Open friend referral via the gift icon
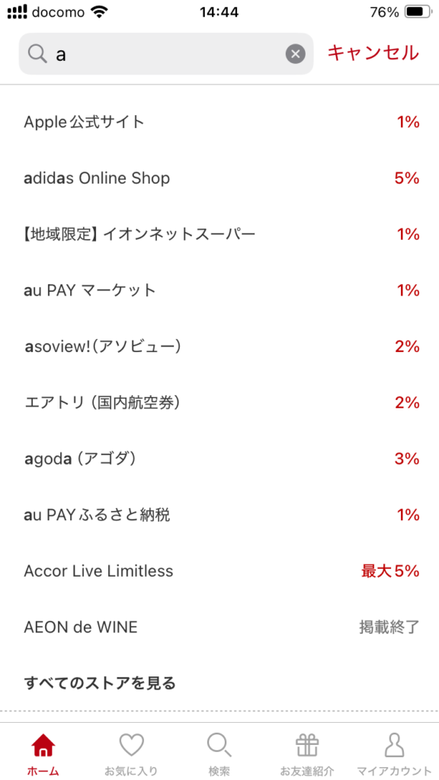Image resolution: width=439 pixels, height=780 pixels. click(307, 746)
